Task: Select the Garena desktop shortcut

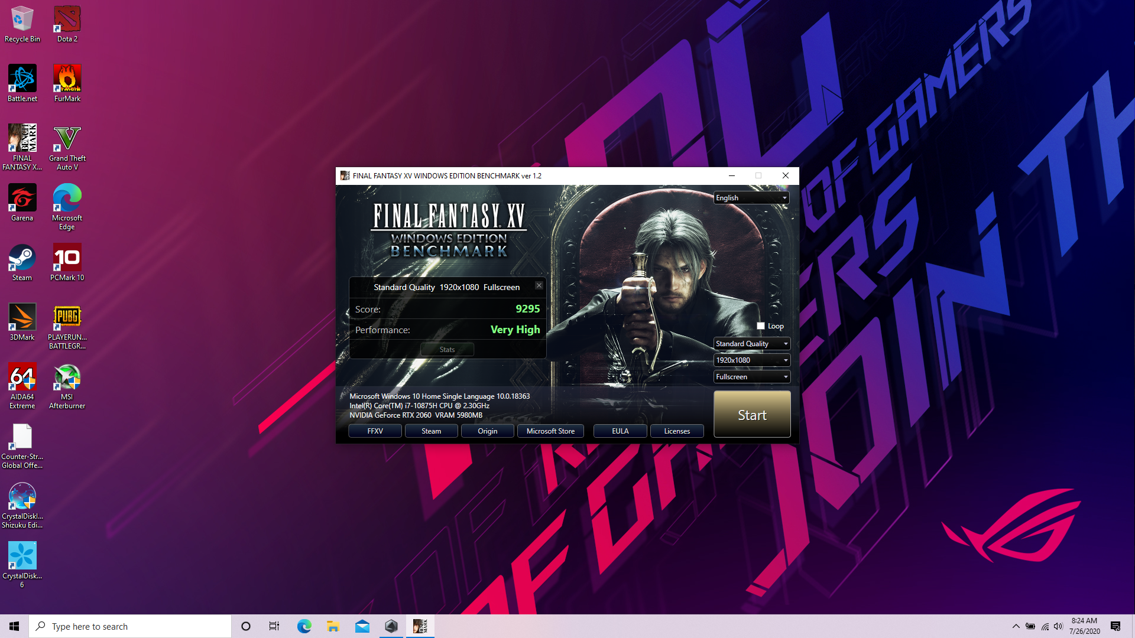Action: click(22, 203)
